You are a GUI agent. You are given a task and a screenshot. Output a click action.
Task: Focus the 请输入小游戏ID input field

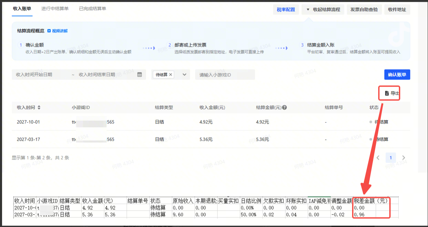225,75
